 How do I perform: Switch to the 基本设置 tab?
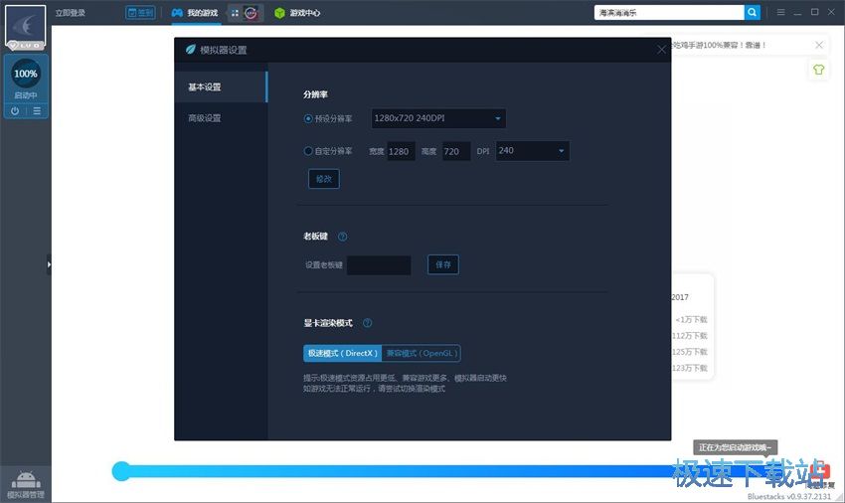pyautogui.click(x=221, y=86)
